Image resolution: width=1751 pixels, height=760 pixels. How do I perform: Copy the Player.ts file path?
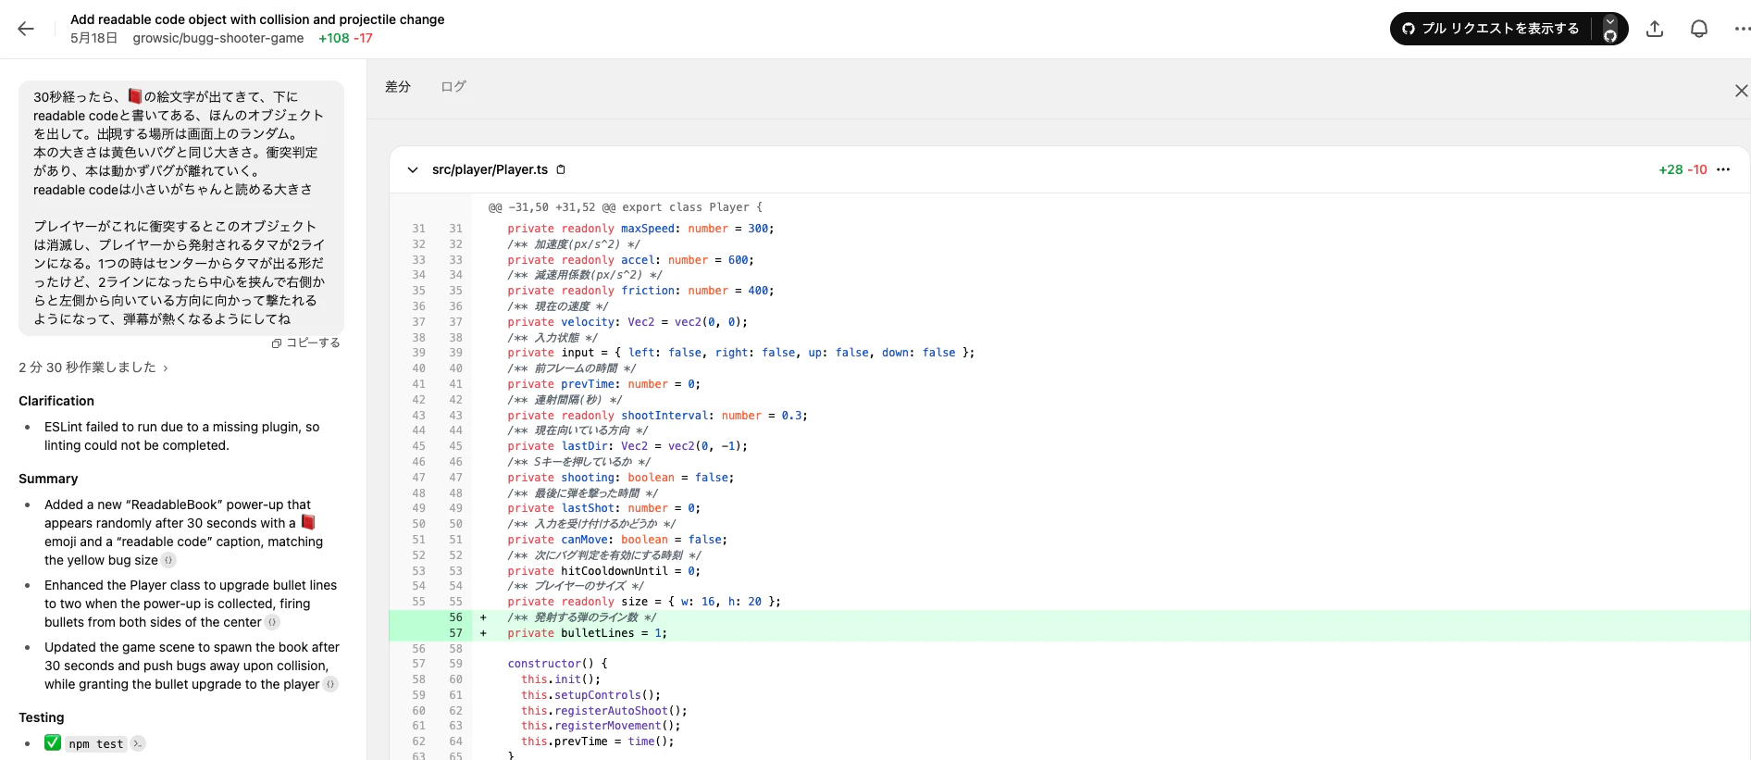click(x=561, y=169)
